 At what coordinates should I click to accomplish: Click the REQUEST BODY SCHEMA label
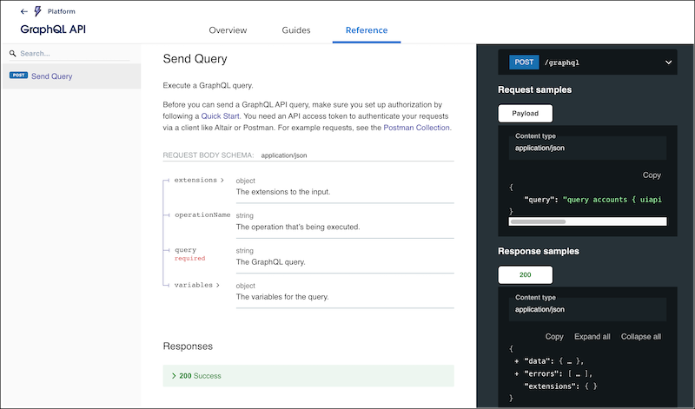coord(208,155)
